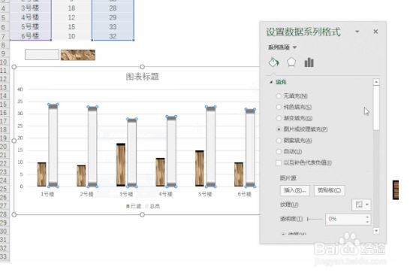
Task: Click the row 9 header
Action: 5,53
